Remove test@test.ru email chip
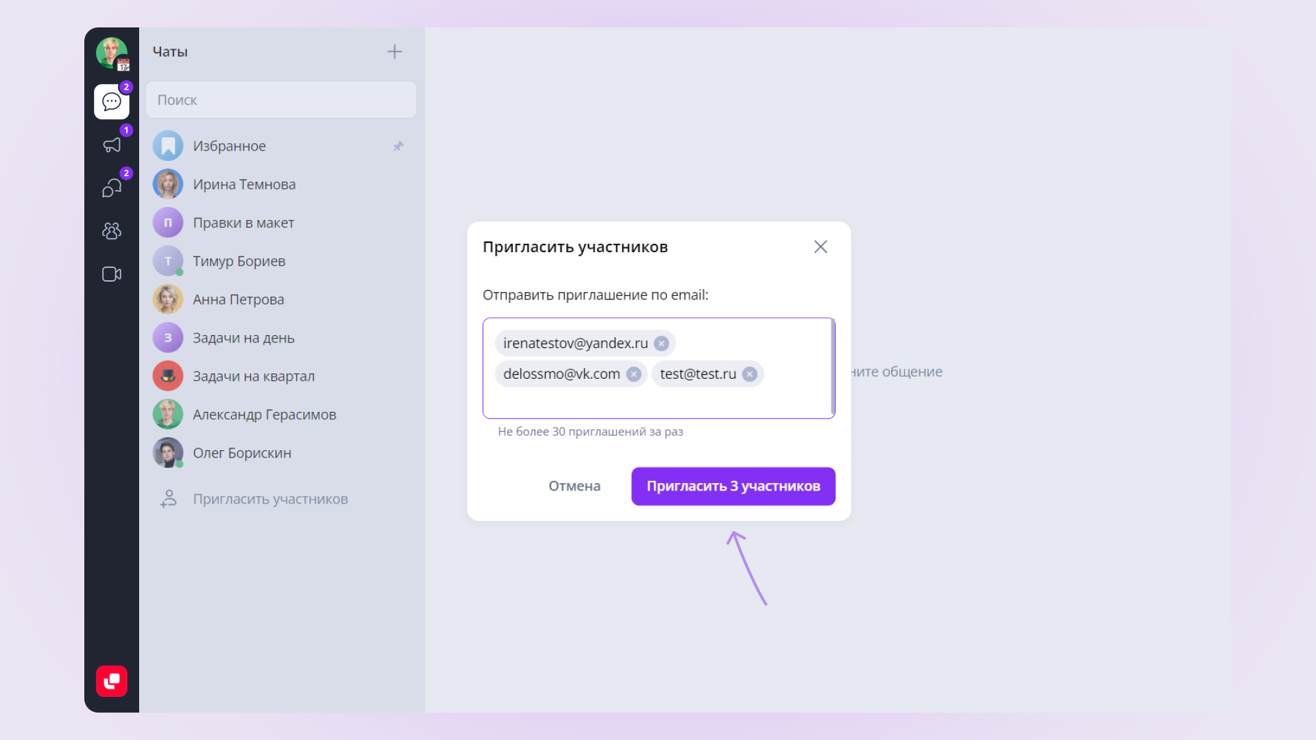 tap(750, 374)
